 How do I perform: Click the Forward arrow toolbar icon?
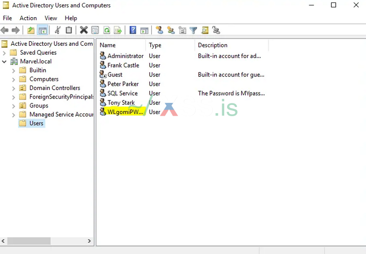point(16,30)
